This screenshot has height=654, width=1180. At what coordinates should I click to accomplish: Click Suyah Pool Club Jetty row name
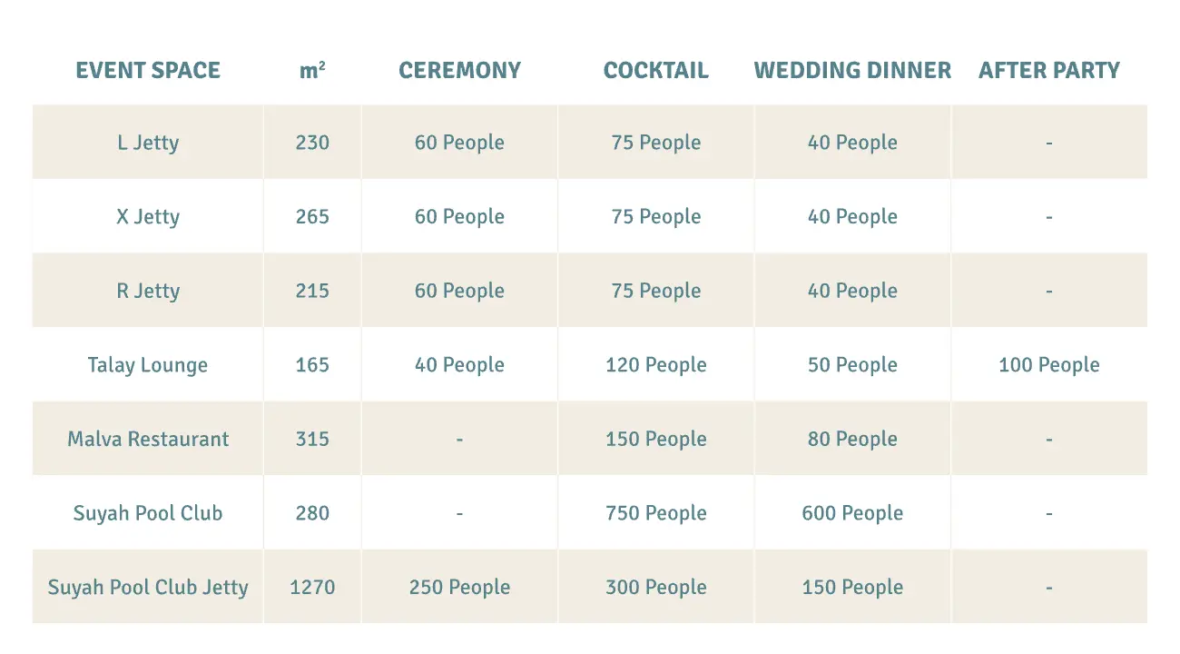(148, 588)
